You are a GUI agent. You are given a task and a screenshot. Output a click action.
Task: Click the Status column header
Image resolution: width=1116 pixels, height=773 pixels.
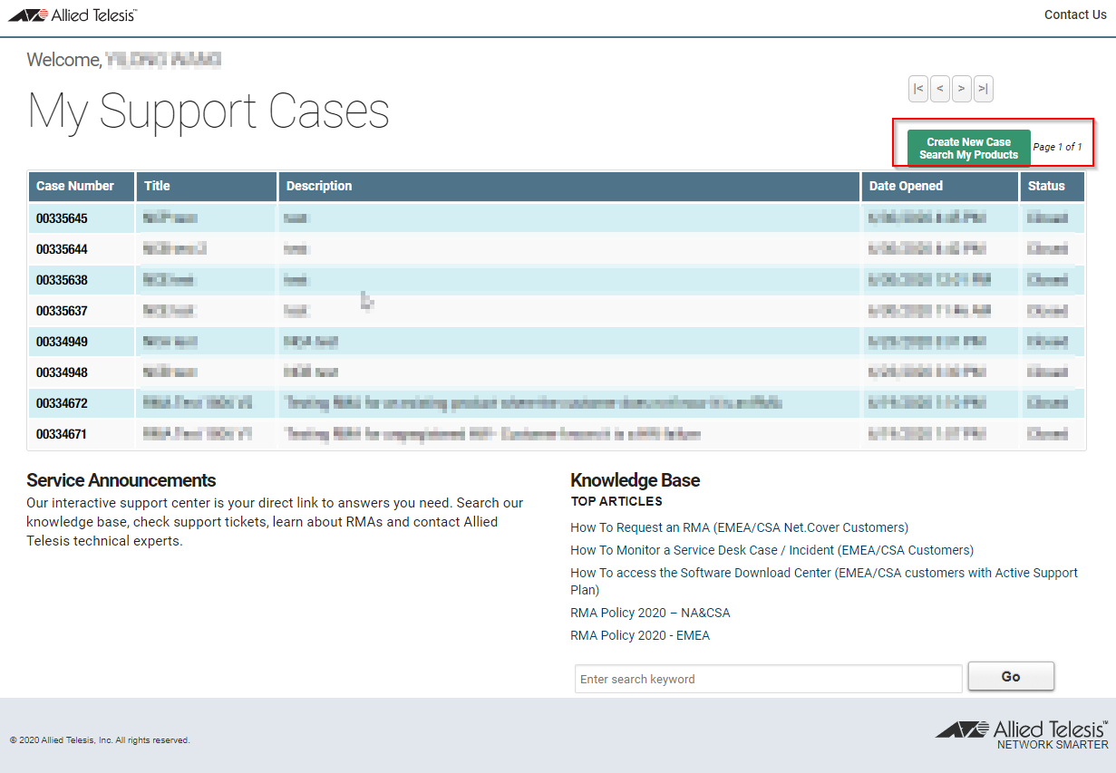1046,186
